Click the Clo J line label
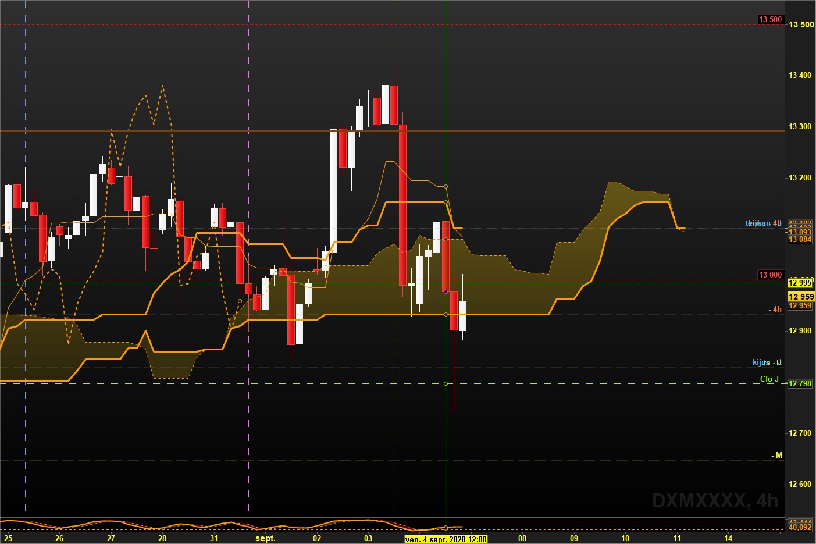The width and height of the screenshot is (816, 544). pyautogui.click(x=769, y=379)
